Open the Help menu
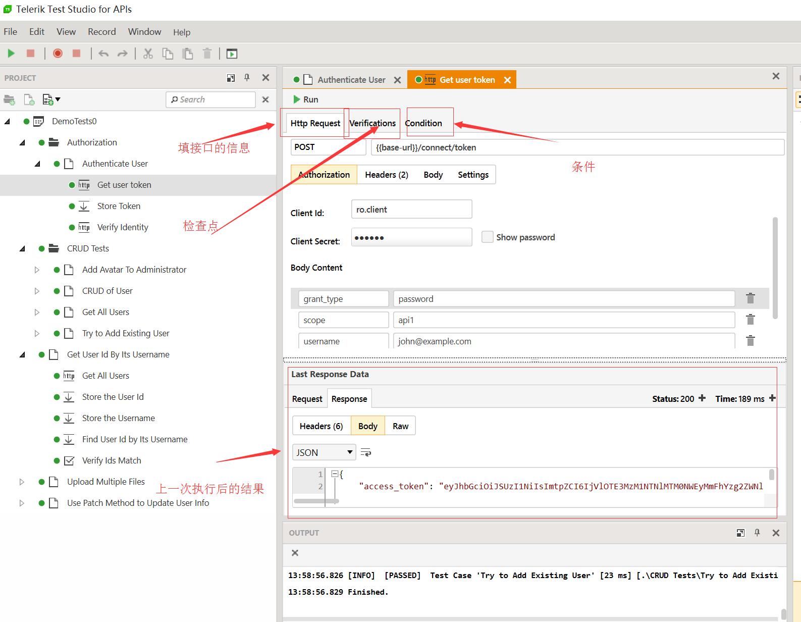801x622 pixels. pos(182,32)
